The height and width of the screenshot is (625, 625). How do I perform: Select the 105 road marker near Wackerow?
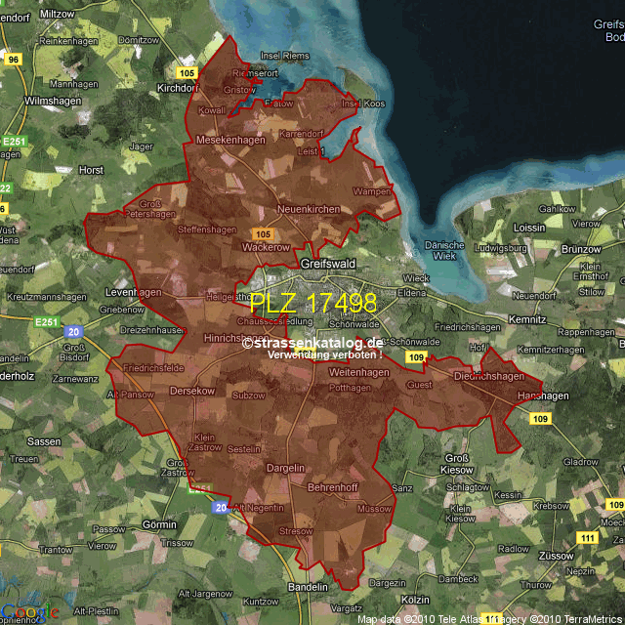(261, 234)
